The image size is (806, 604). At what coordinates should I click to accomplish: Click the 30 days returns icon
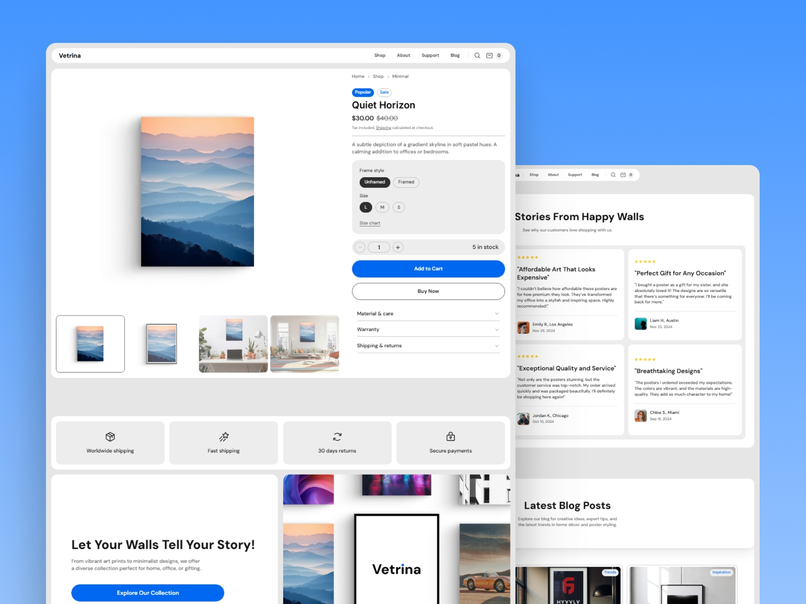[337, 436]
